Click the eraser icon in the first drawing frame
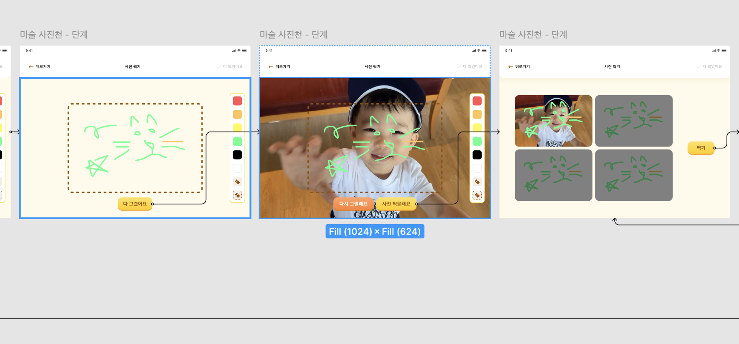Viewport: 739px width, 344px height. [237, 182]
